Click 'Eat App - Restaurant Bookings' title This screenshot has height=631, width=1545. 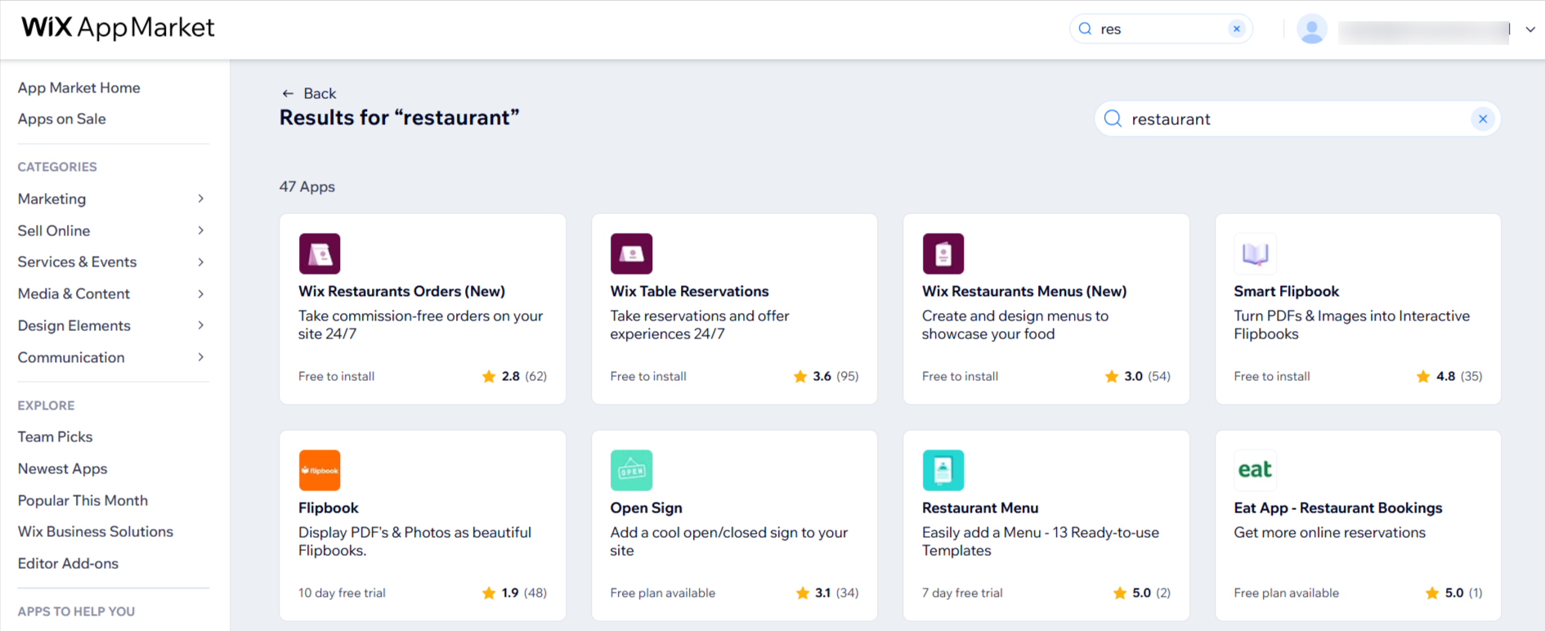1338,508
